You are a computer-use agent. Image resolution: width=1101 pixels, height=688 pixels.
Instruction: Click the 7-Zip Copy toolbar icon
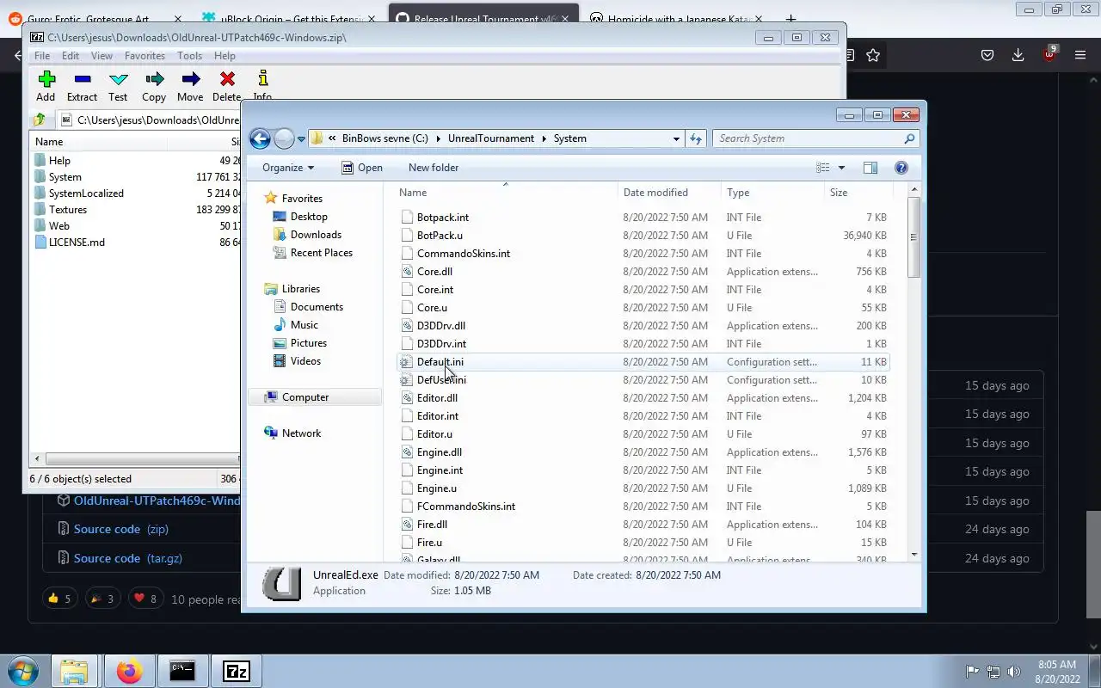pyautogui.click(x=154, y=79)
